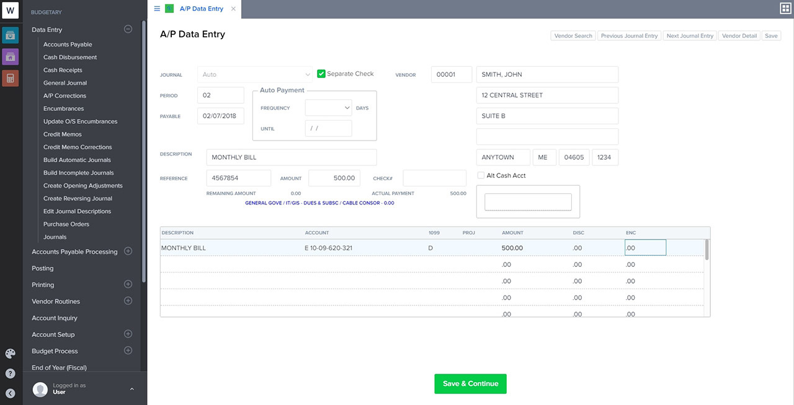Open Build Automatic Journals in sidebar
This screenshot has width=794, height=405.
tap(77, 160)
